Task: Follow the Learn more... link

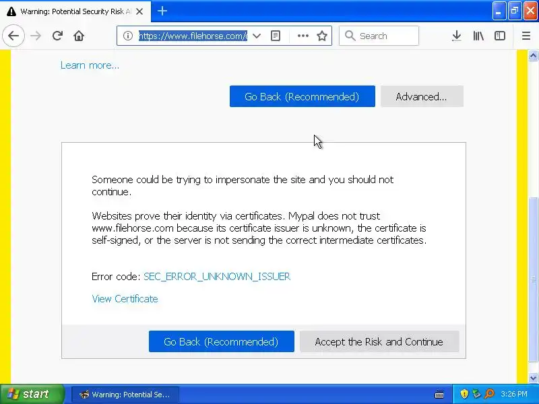Action: coord(90,65)
